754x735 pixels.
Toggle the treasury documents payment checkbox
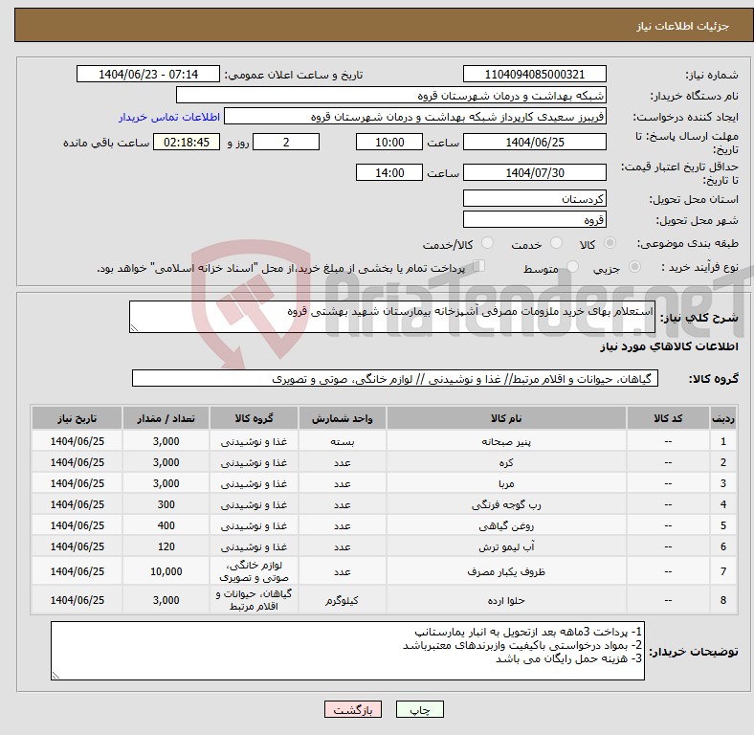tap(479, 267)
